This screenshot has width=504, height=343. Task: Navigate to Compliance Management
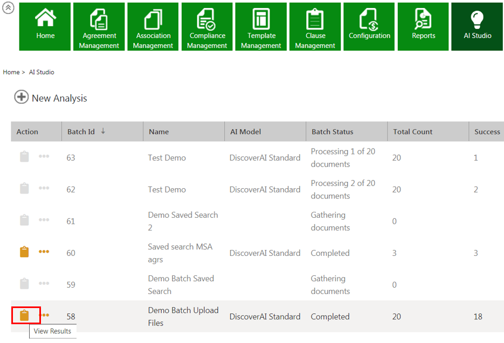207,26
